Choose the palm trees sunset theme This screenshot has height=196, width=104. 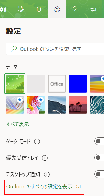pyautogui.click(x=78, y=105)
